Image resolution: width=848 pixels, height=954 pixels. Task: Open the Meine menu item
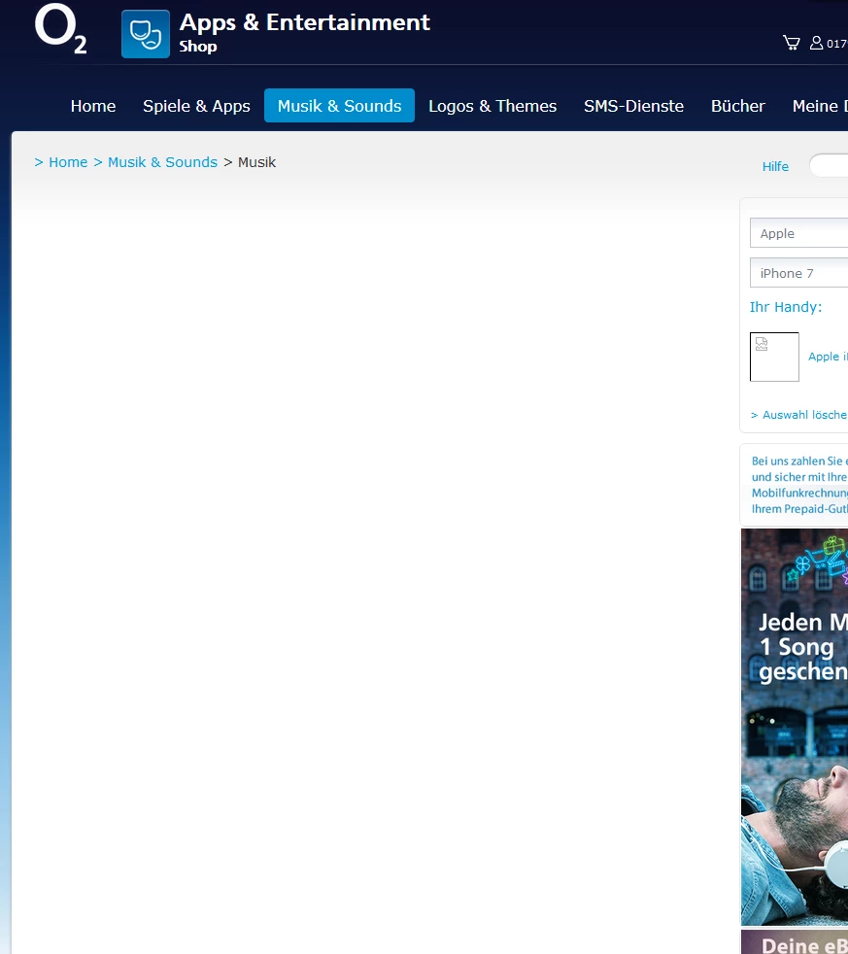(820, 106)
